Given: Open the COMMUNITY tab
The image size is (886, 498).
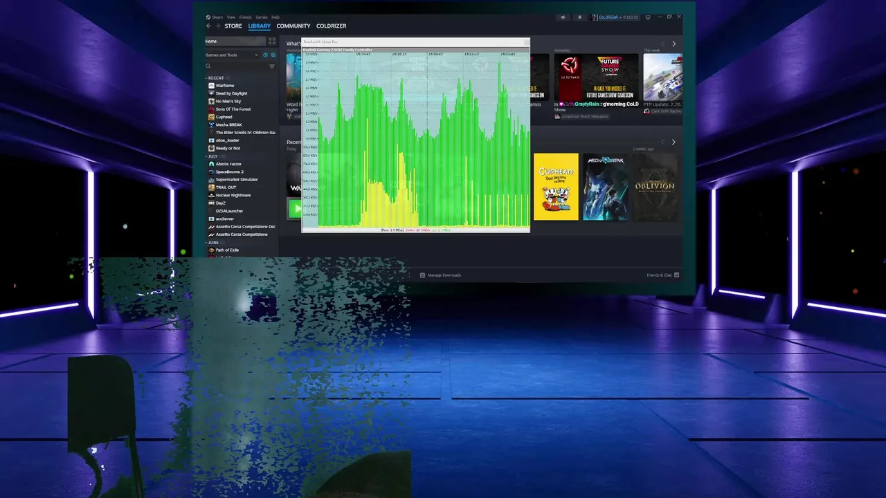Looking at the screenshot, I should point(293,26).
